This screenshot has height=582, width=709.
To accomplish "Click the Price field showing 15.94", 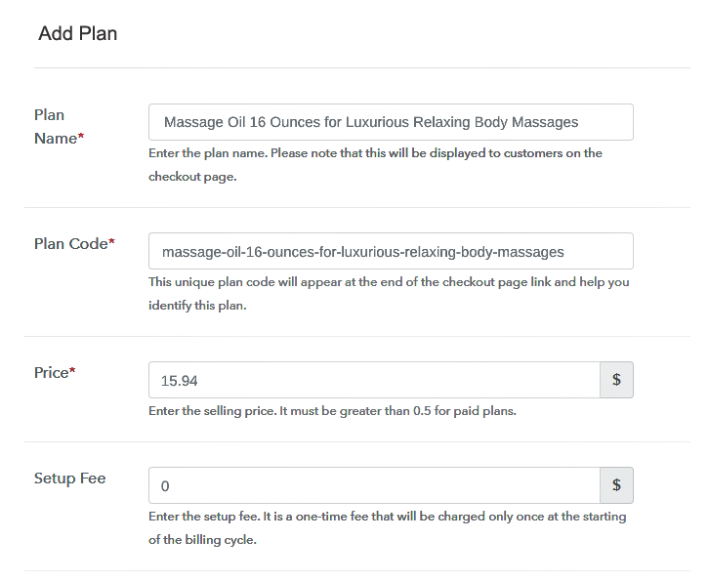I will pyautogui.click(x=374, y=380).
